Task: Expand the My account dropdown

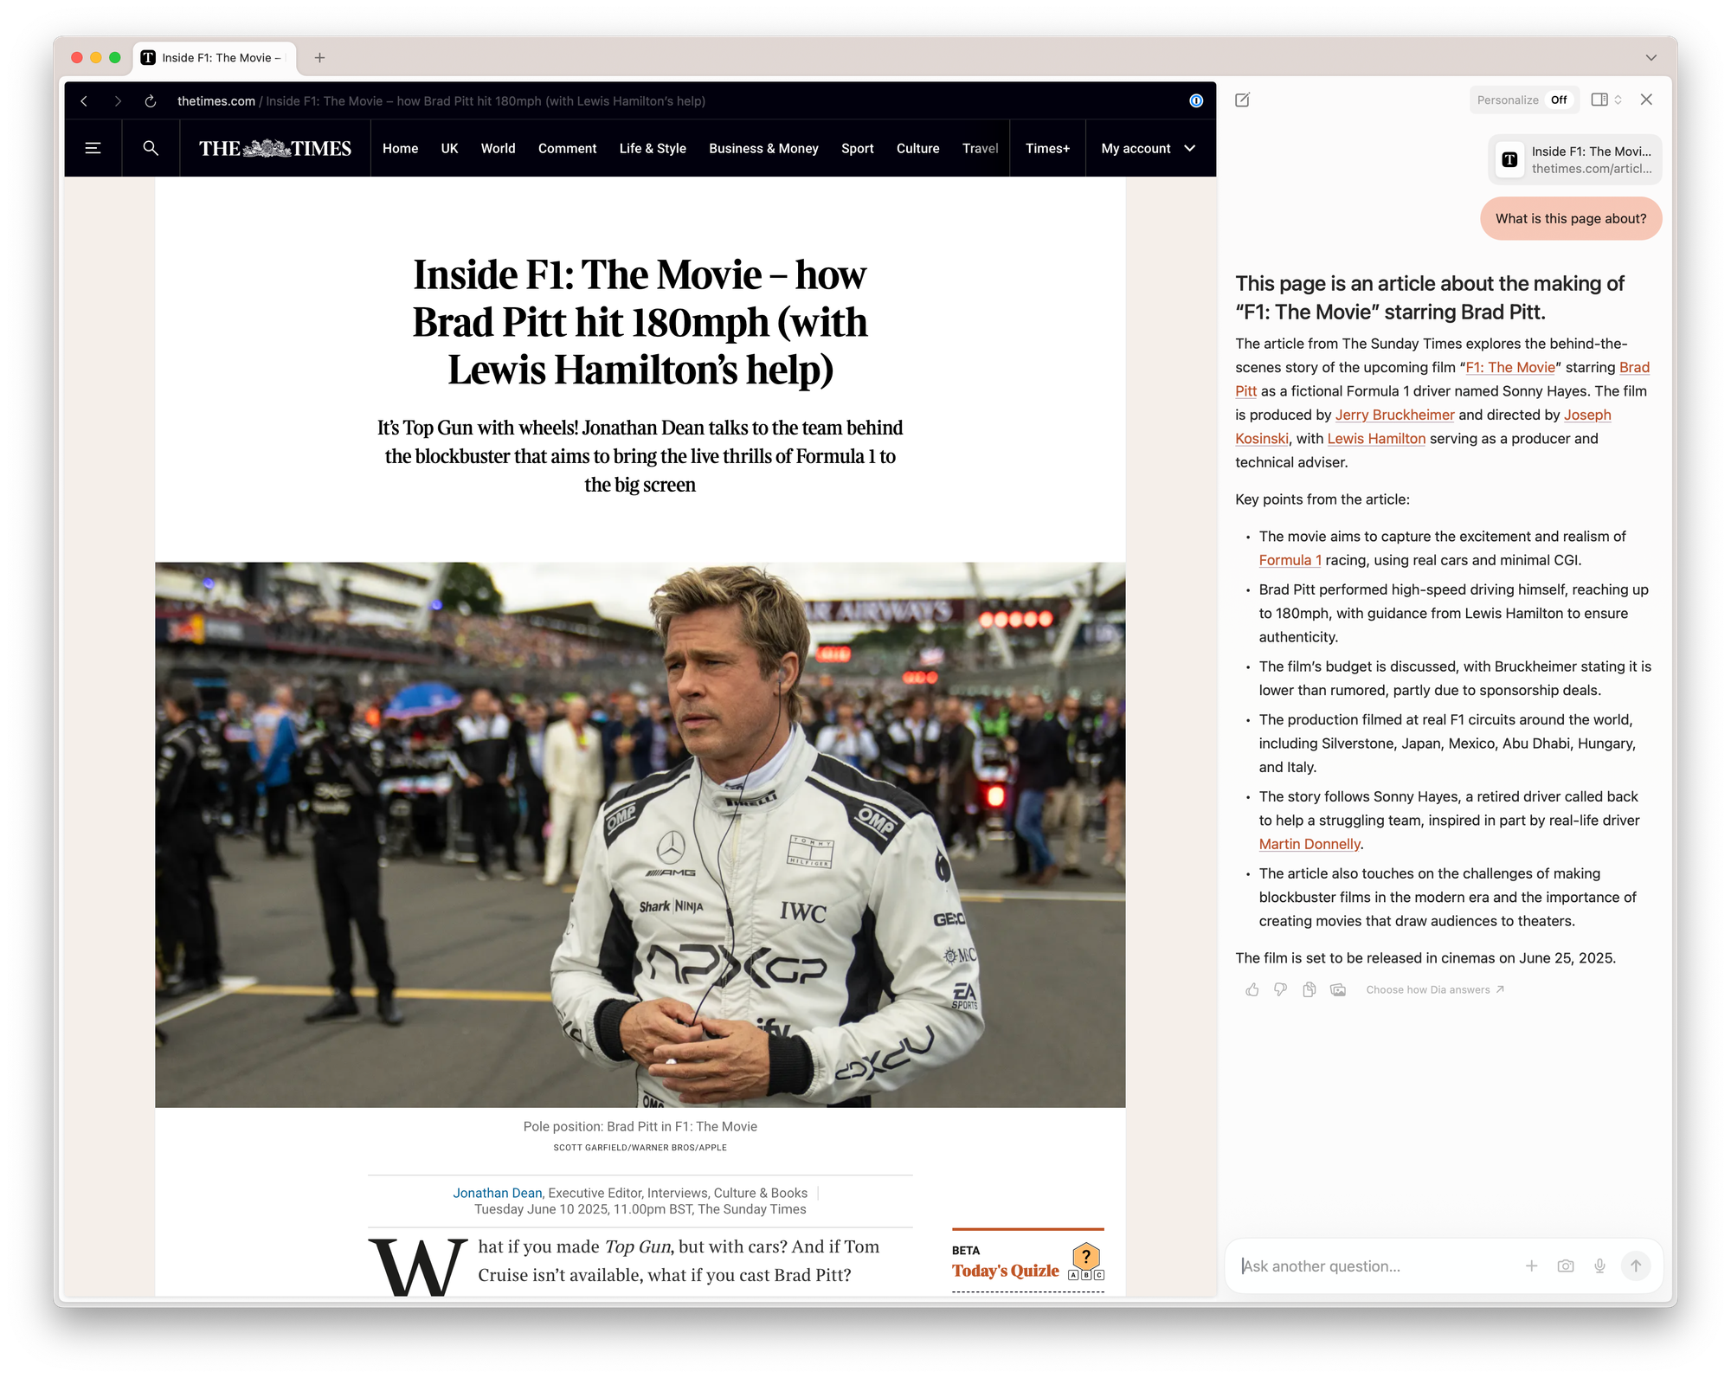Action: (x=1149, y=149)
